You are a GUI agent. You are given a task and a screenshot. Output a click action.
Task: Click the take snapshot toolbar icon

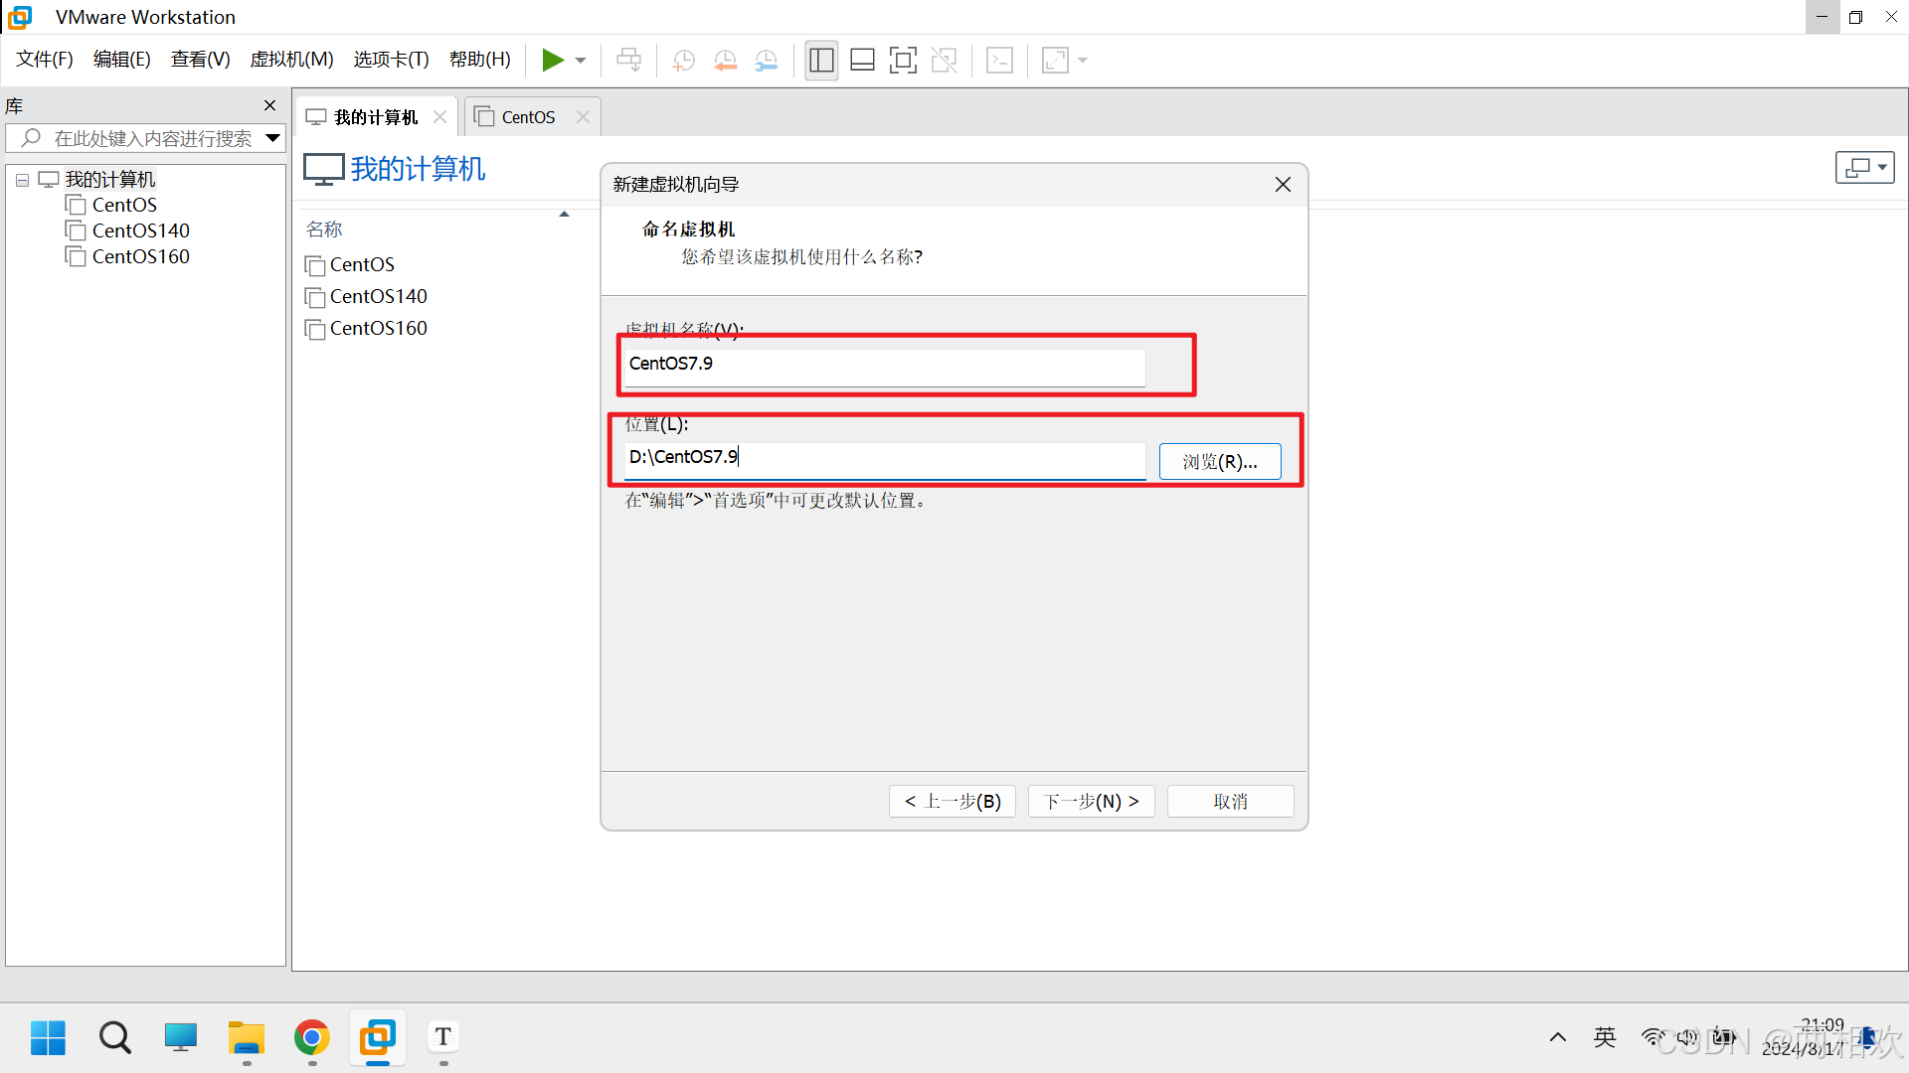[x=683, y=61]
